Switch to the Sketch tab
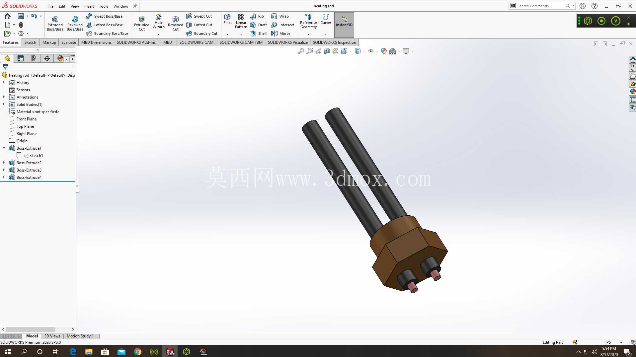 [30, 42]
